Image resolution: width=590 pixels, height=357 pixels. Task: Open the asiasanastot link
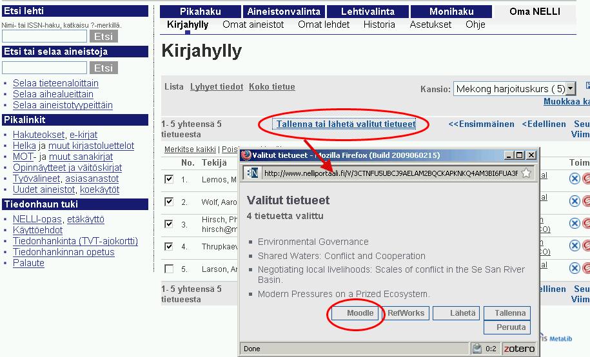pyautogui.click(x=92, y=179)
